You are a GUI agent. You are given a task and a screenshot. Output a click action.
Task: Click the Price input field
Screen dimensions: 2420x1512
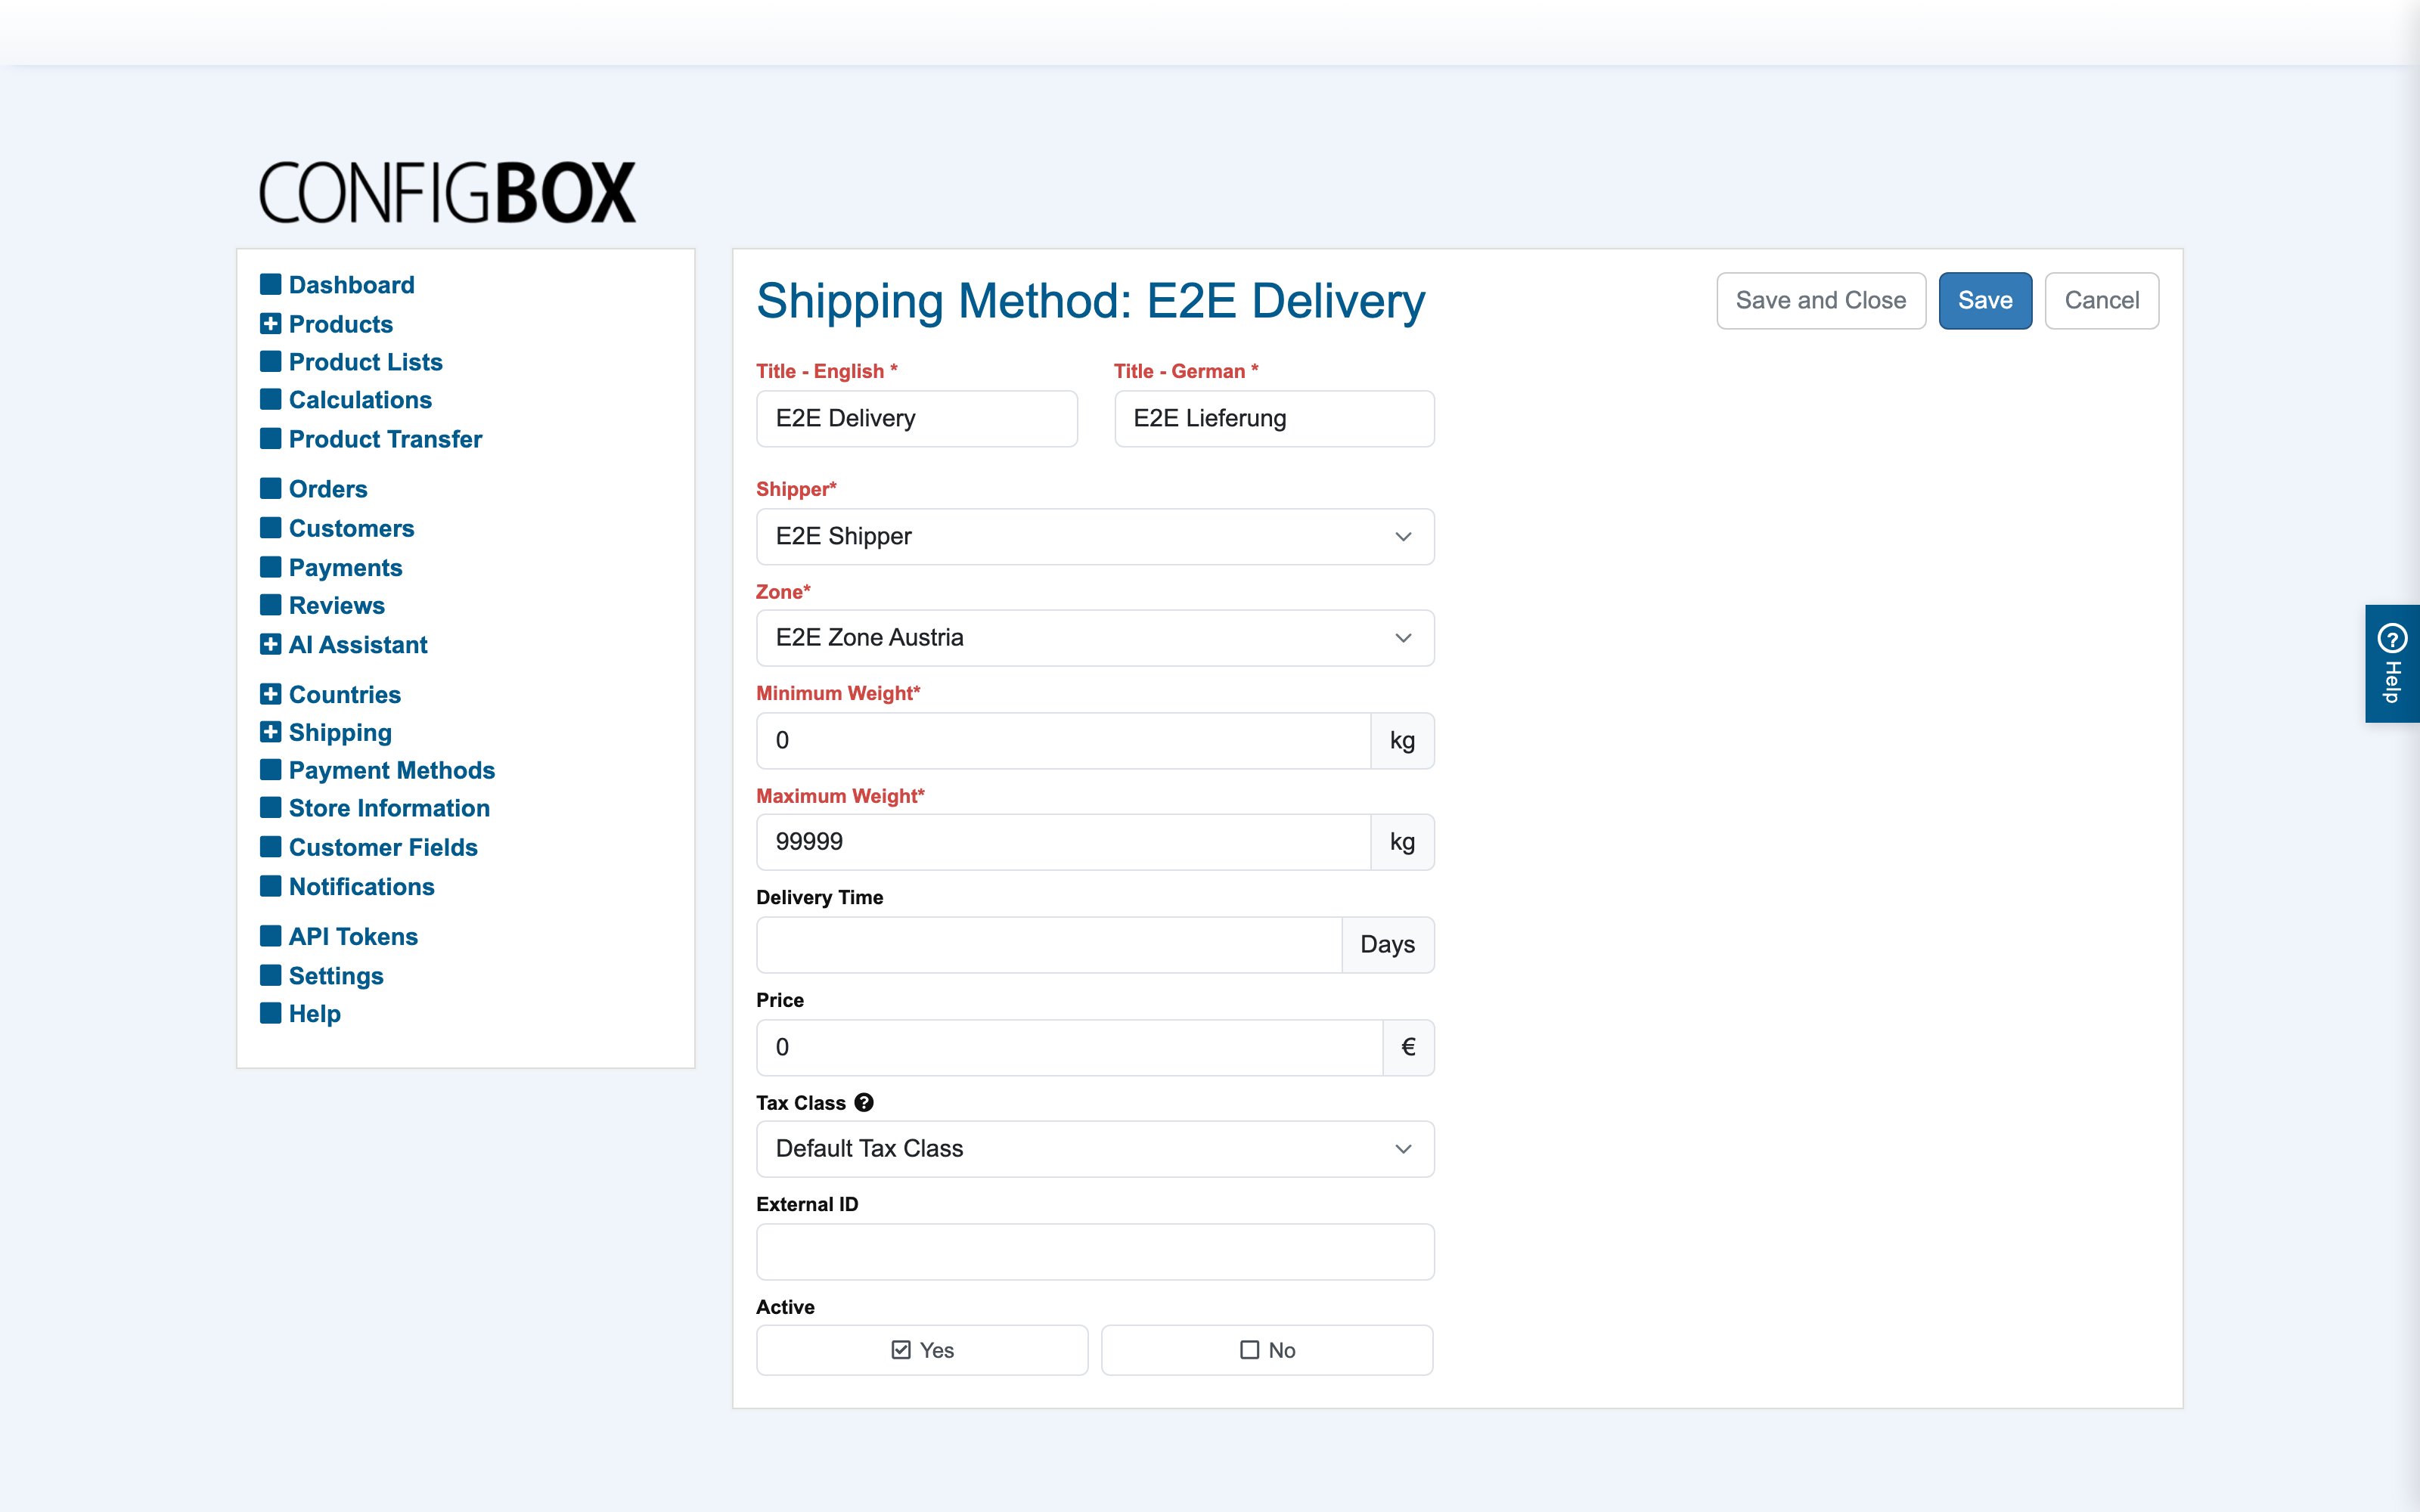(x=1069, y=1047)
